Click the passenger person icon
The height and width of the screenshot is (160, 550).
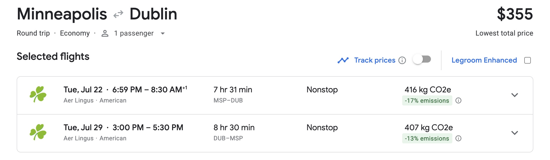105,33
